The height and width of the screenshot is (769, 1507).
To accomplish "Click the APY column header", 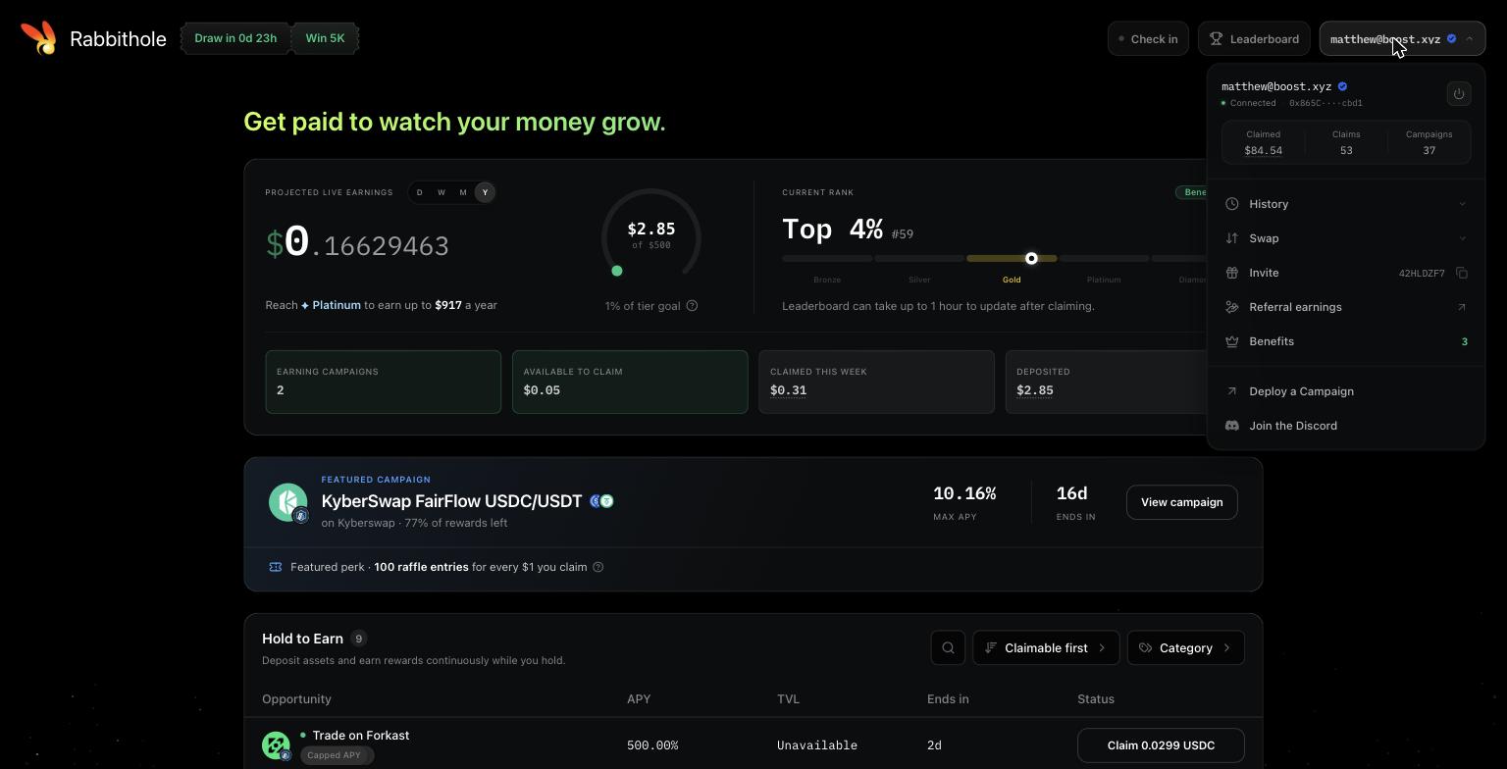I will tap(639, 699).
